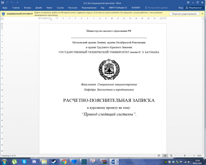Click the Redo icon in quick access toolbar

tap(7, 2)
